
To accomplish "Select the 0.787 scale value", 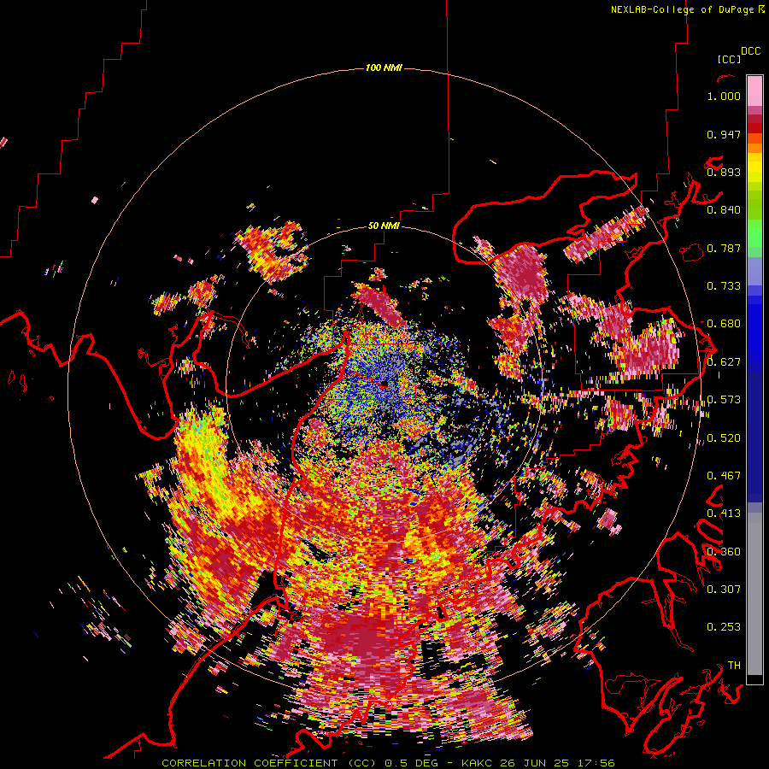I will pyautogui.click(x=724, y=248).
